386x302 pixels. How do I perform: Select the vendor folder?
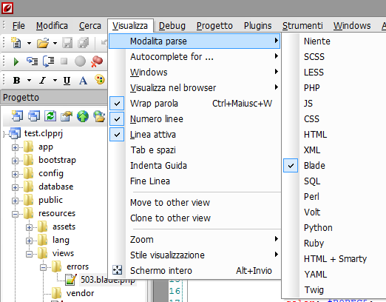pos(80,293)
